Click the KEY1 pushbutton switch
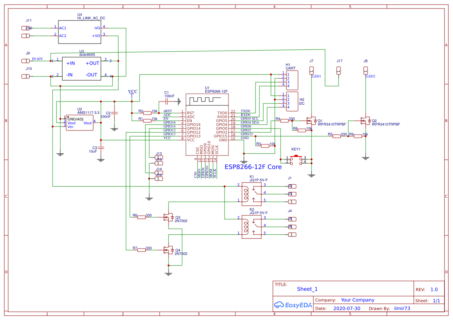Viewport: 453px width, 320px height. (x=295, y=158)
